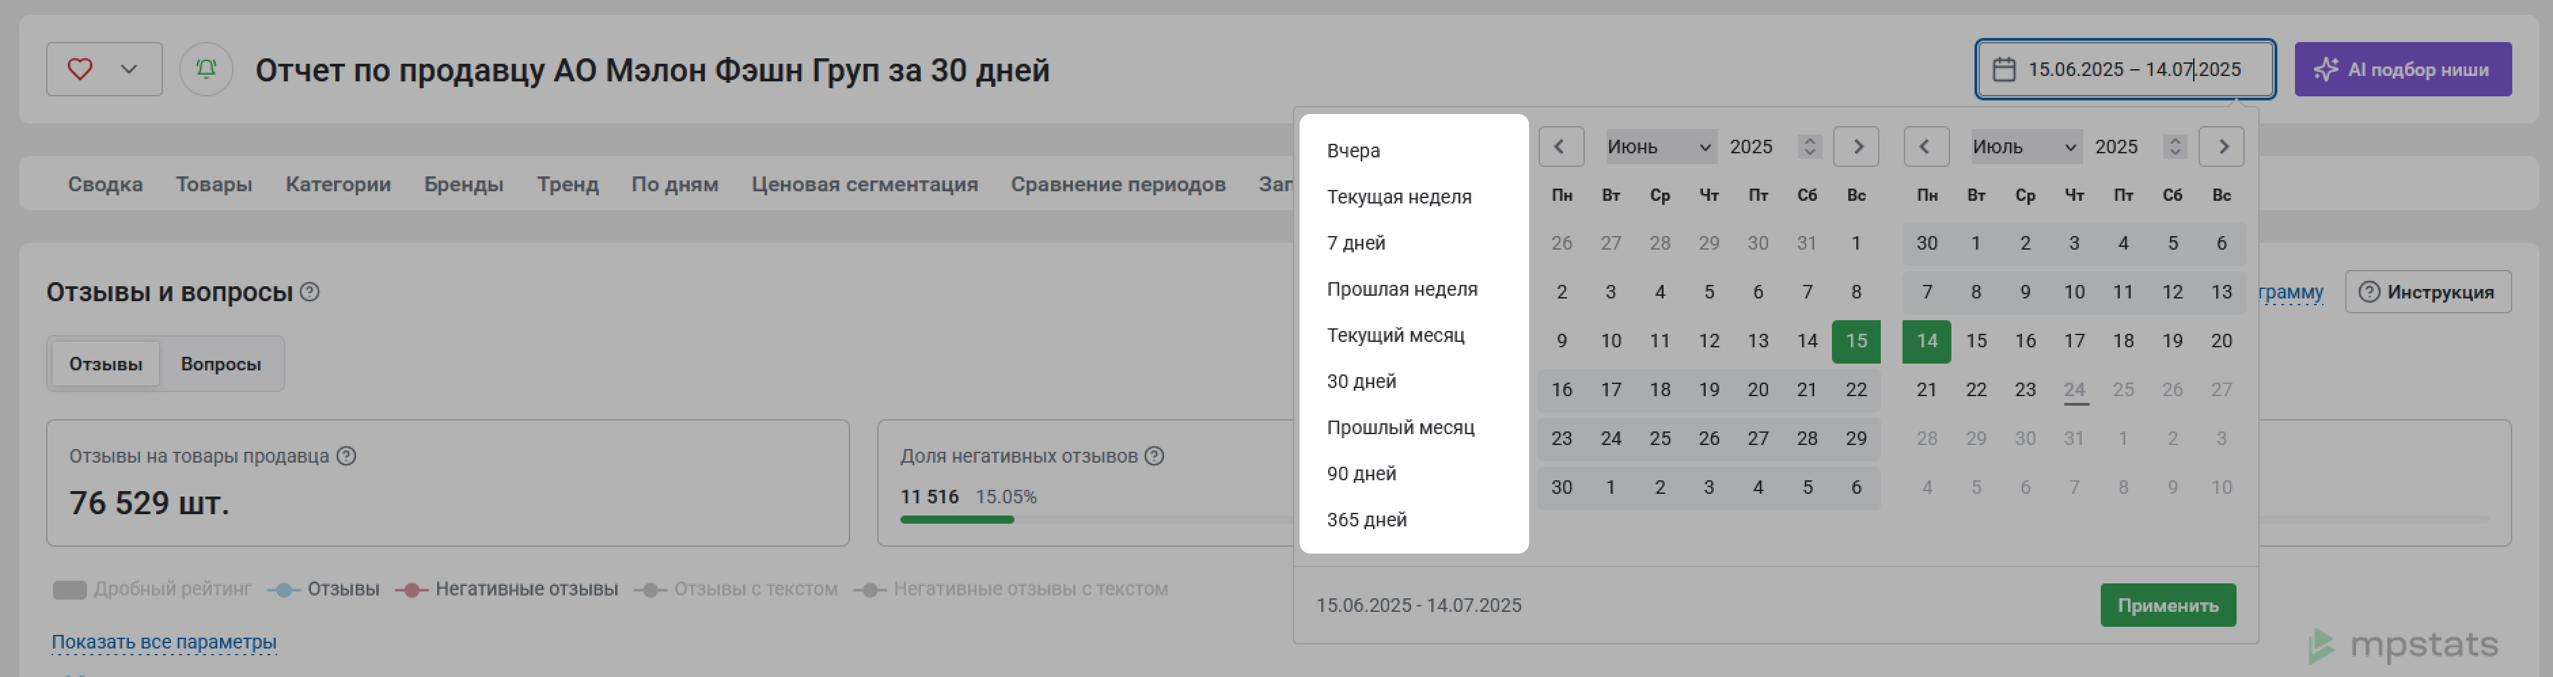
Task: Switch to Ценовая сегментация tab
Action: (x=864, y=184)
